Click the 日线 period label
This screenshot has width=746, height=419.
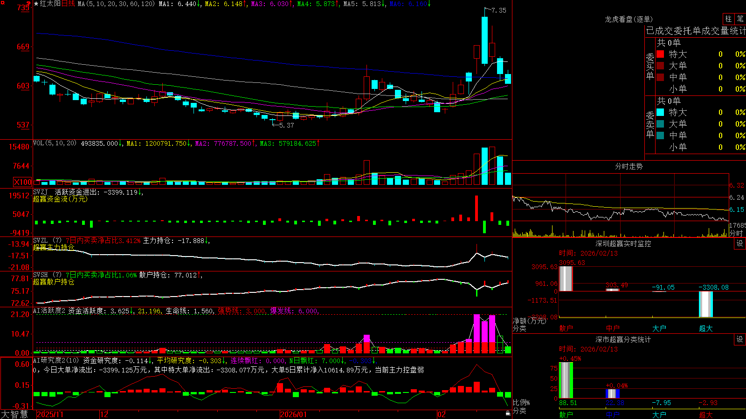click(x=68, y=4)
